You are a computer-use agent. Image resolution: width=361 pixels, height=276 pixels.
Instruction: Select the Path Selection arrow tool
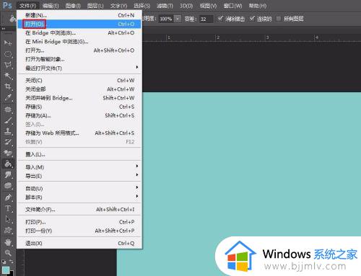(x=8, y=219)
